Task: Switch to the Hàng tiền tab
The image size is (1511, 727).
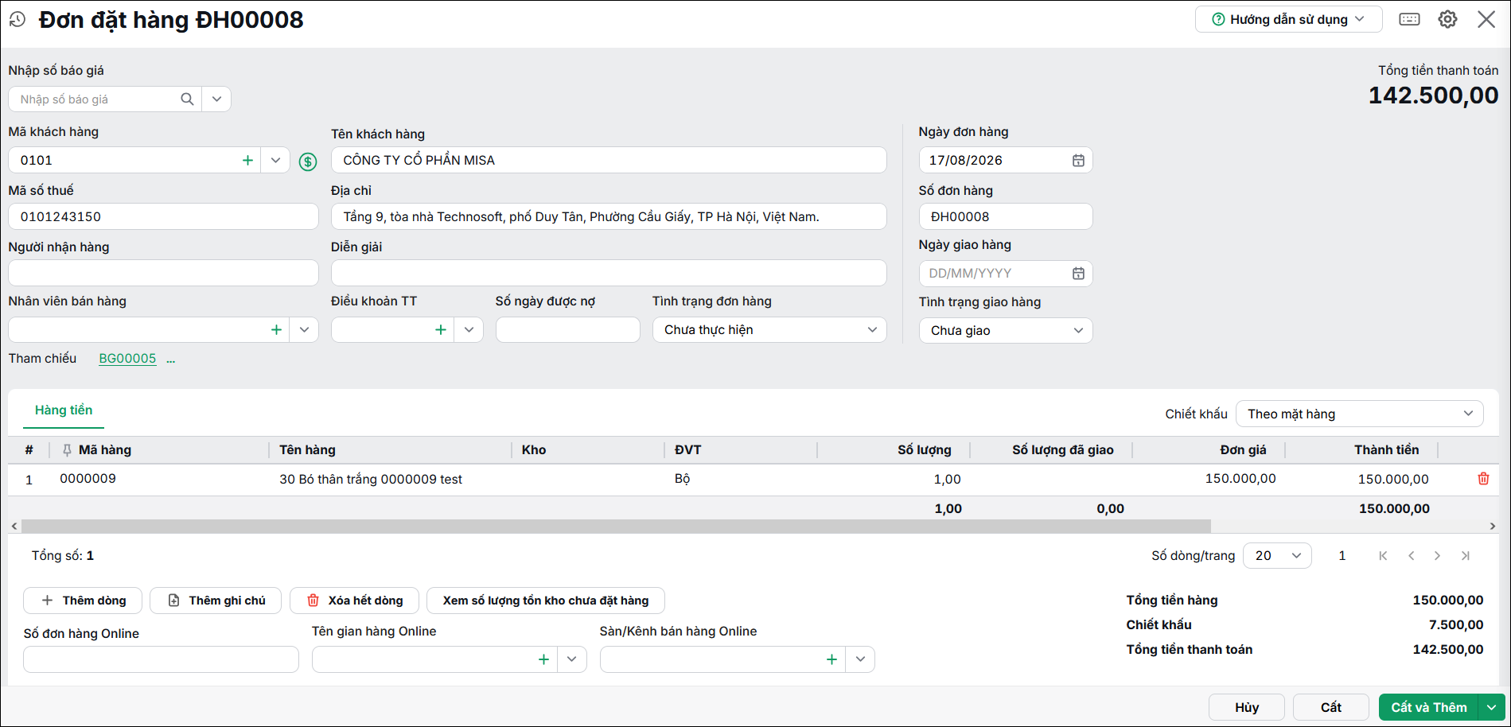Action: [64, 410]
